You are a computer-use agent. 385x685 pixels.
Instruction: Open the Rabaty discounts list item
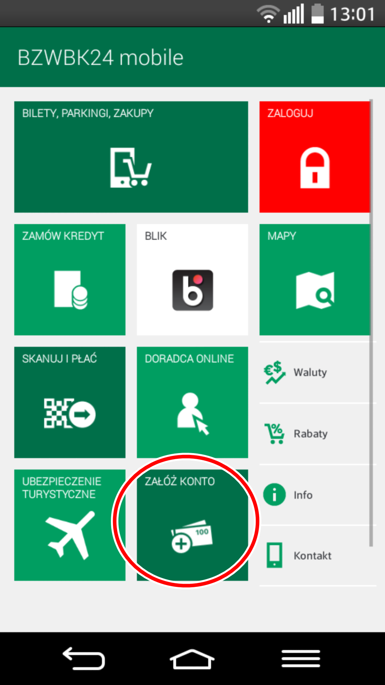coord(318,434)
